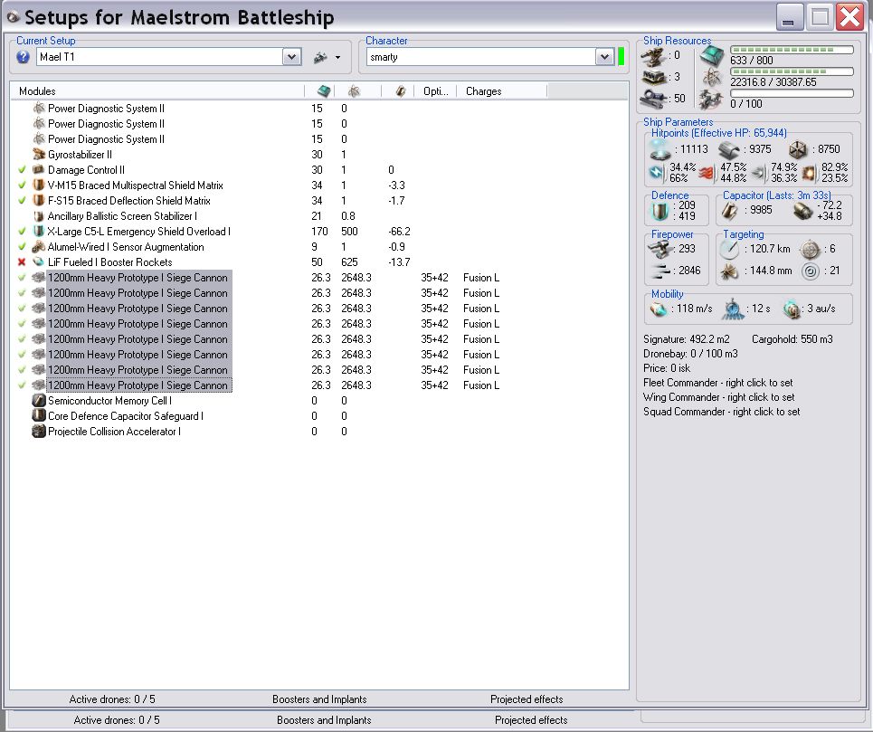Viewport: 873px width, 732px height.
Task: Click the Gyrostabilizer II module icon
Action: tap(39, 155)
